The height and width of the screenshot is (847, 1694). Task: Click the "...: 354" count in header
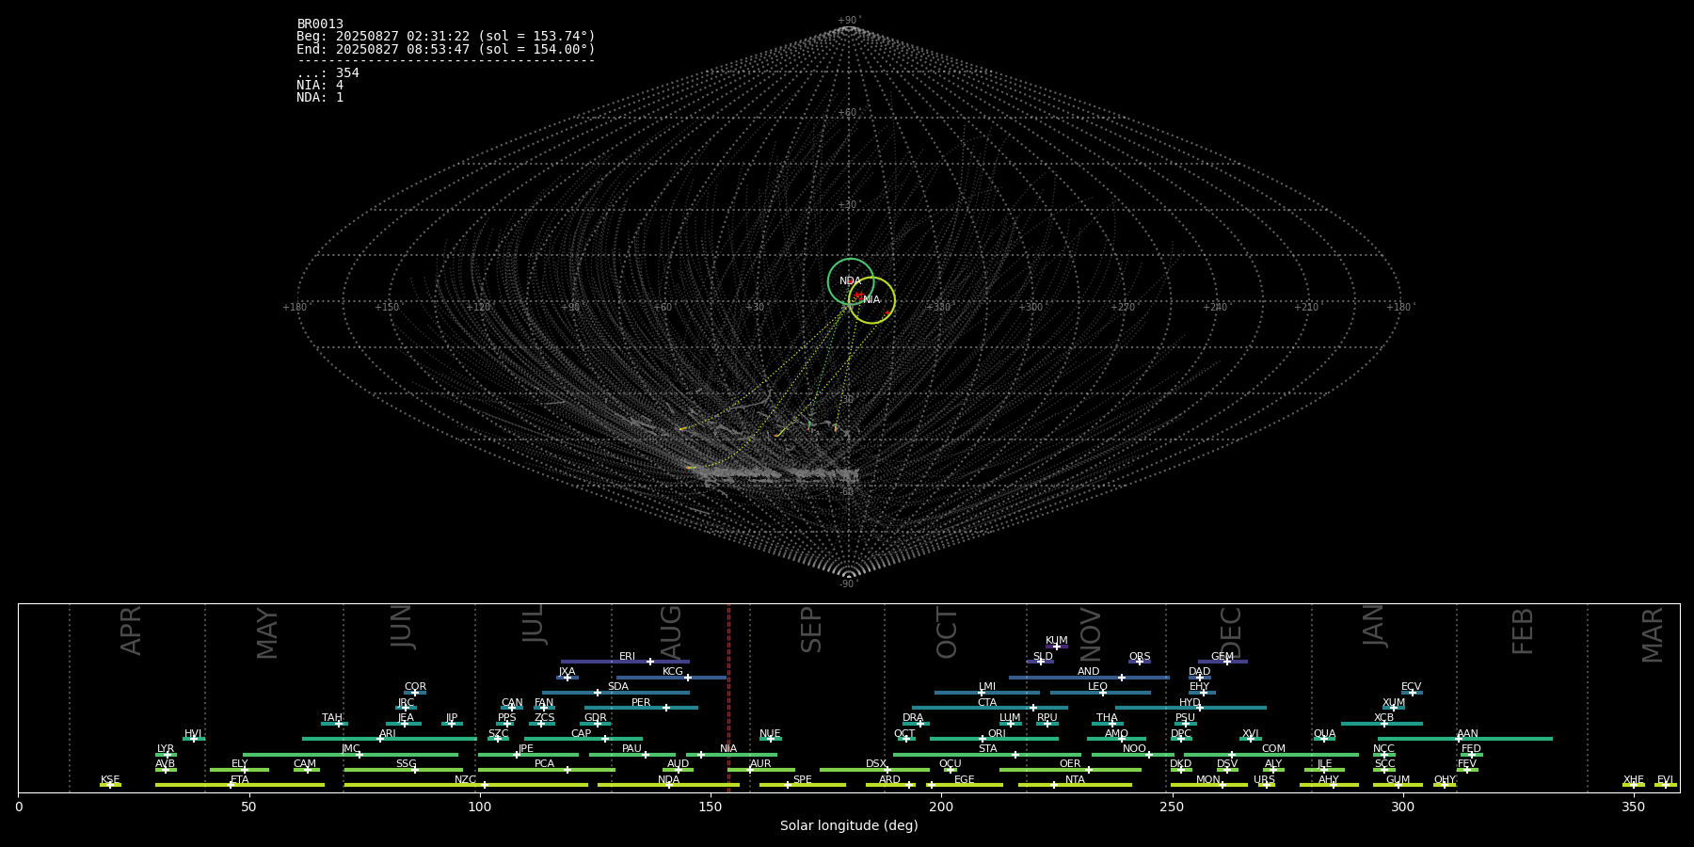[x=328, y=73]
